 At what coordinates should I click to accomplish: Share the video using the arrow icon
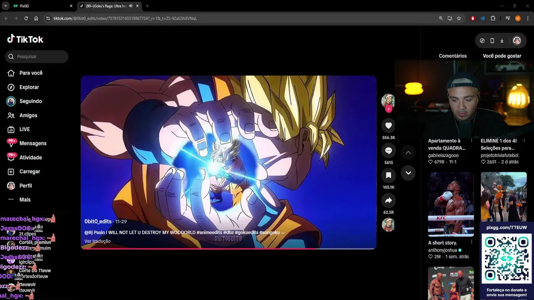click(x=388, y=200)
